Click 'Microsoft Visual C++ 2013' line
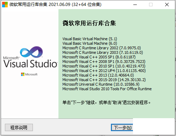Screen dimensions: 176x136 click(x=98, y=75)
